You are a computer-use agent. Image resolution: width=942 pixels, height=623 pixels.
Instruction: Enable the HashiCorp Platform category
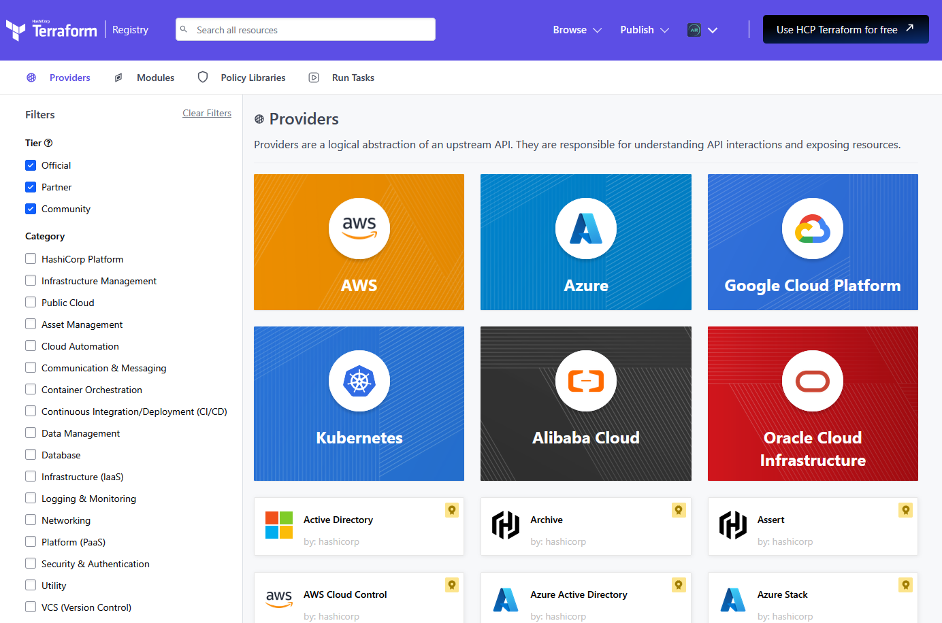coord(31,258)
